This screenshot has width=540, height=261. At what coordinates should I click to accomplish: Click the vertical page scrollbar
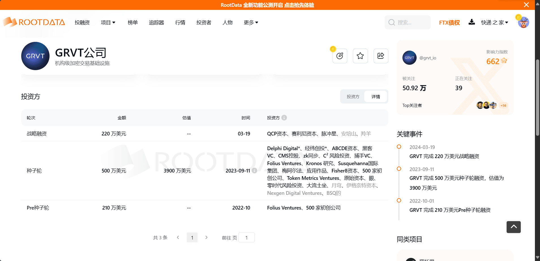pos(537,98)
